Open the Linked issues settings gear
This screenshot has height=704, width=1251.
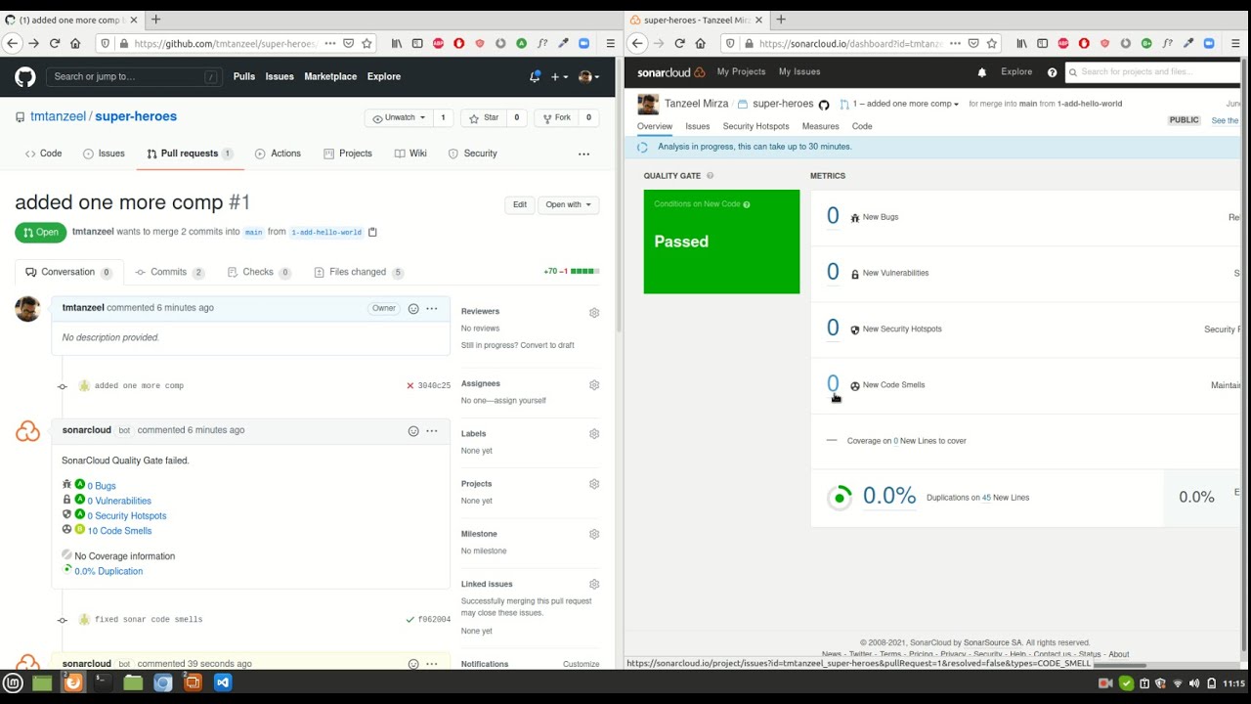click(x=593, y=584)
